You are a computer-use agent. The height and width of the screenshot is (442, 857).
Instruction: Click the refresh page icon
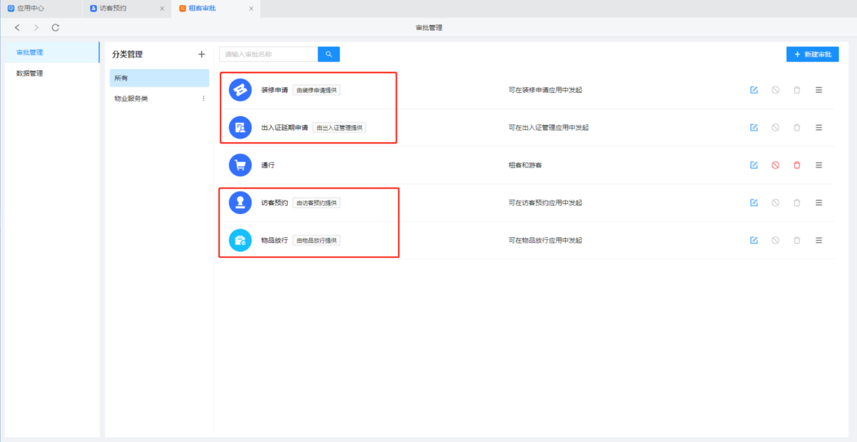pos(55,28)
